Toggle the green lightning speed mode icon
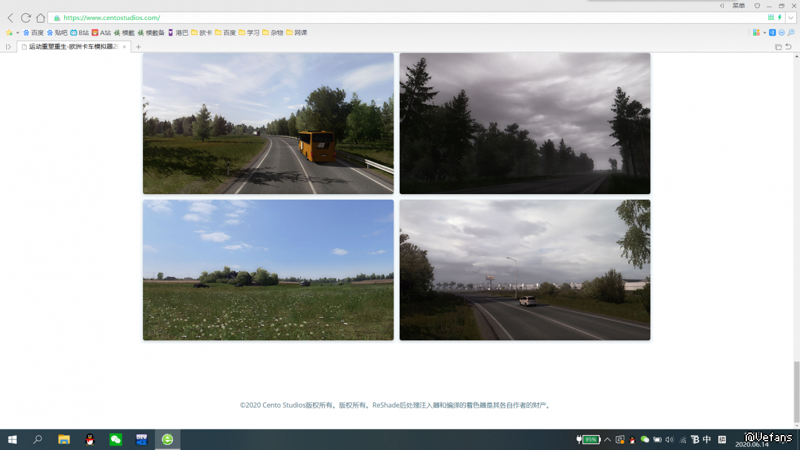Image resolution: width=800 pixels, height=450 pixels. (x=779, y=18)
